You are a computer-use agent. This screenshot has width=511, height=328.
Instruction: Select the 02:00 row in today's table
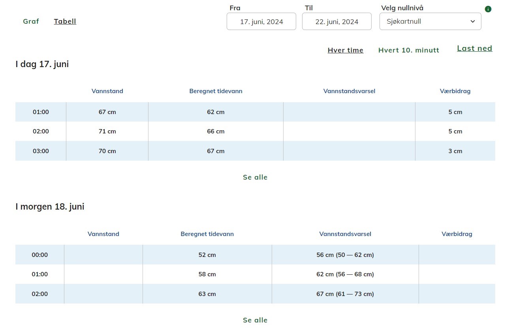pyautogui.click(x=41, y=131)
